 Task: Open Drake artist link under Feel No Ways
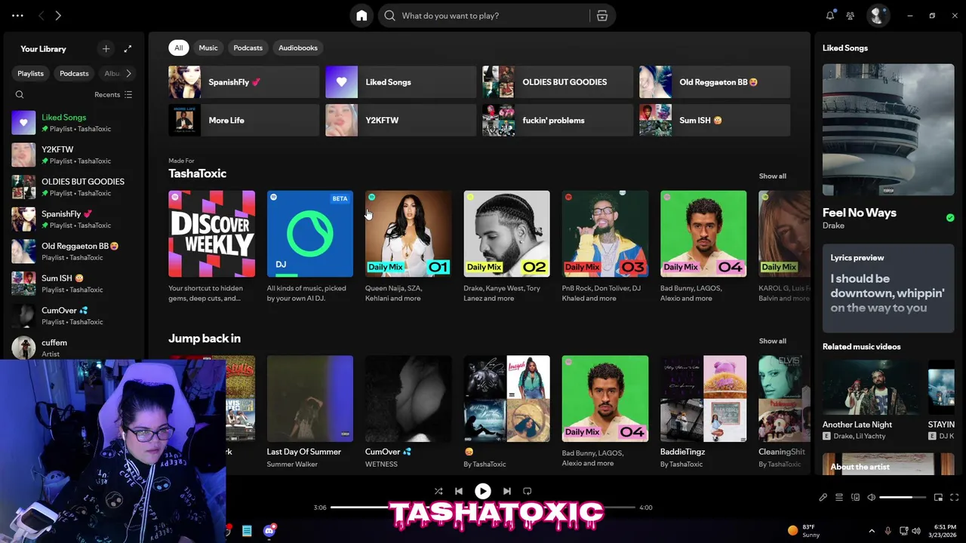coord(833,225)
